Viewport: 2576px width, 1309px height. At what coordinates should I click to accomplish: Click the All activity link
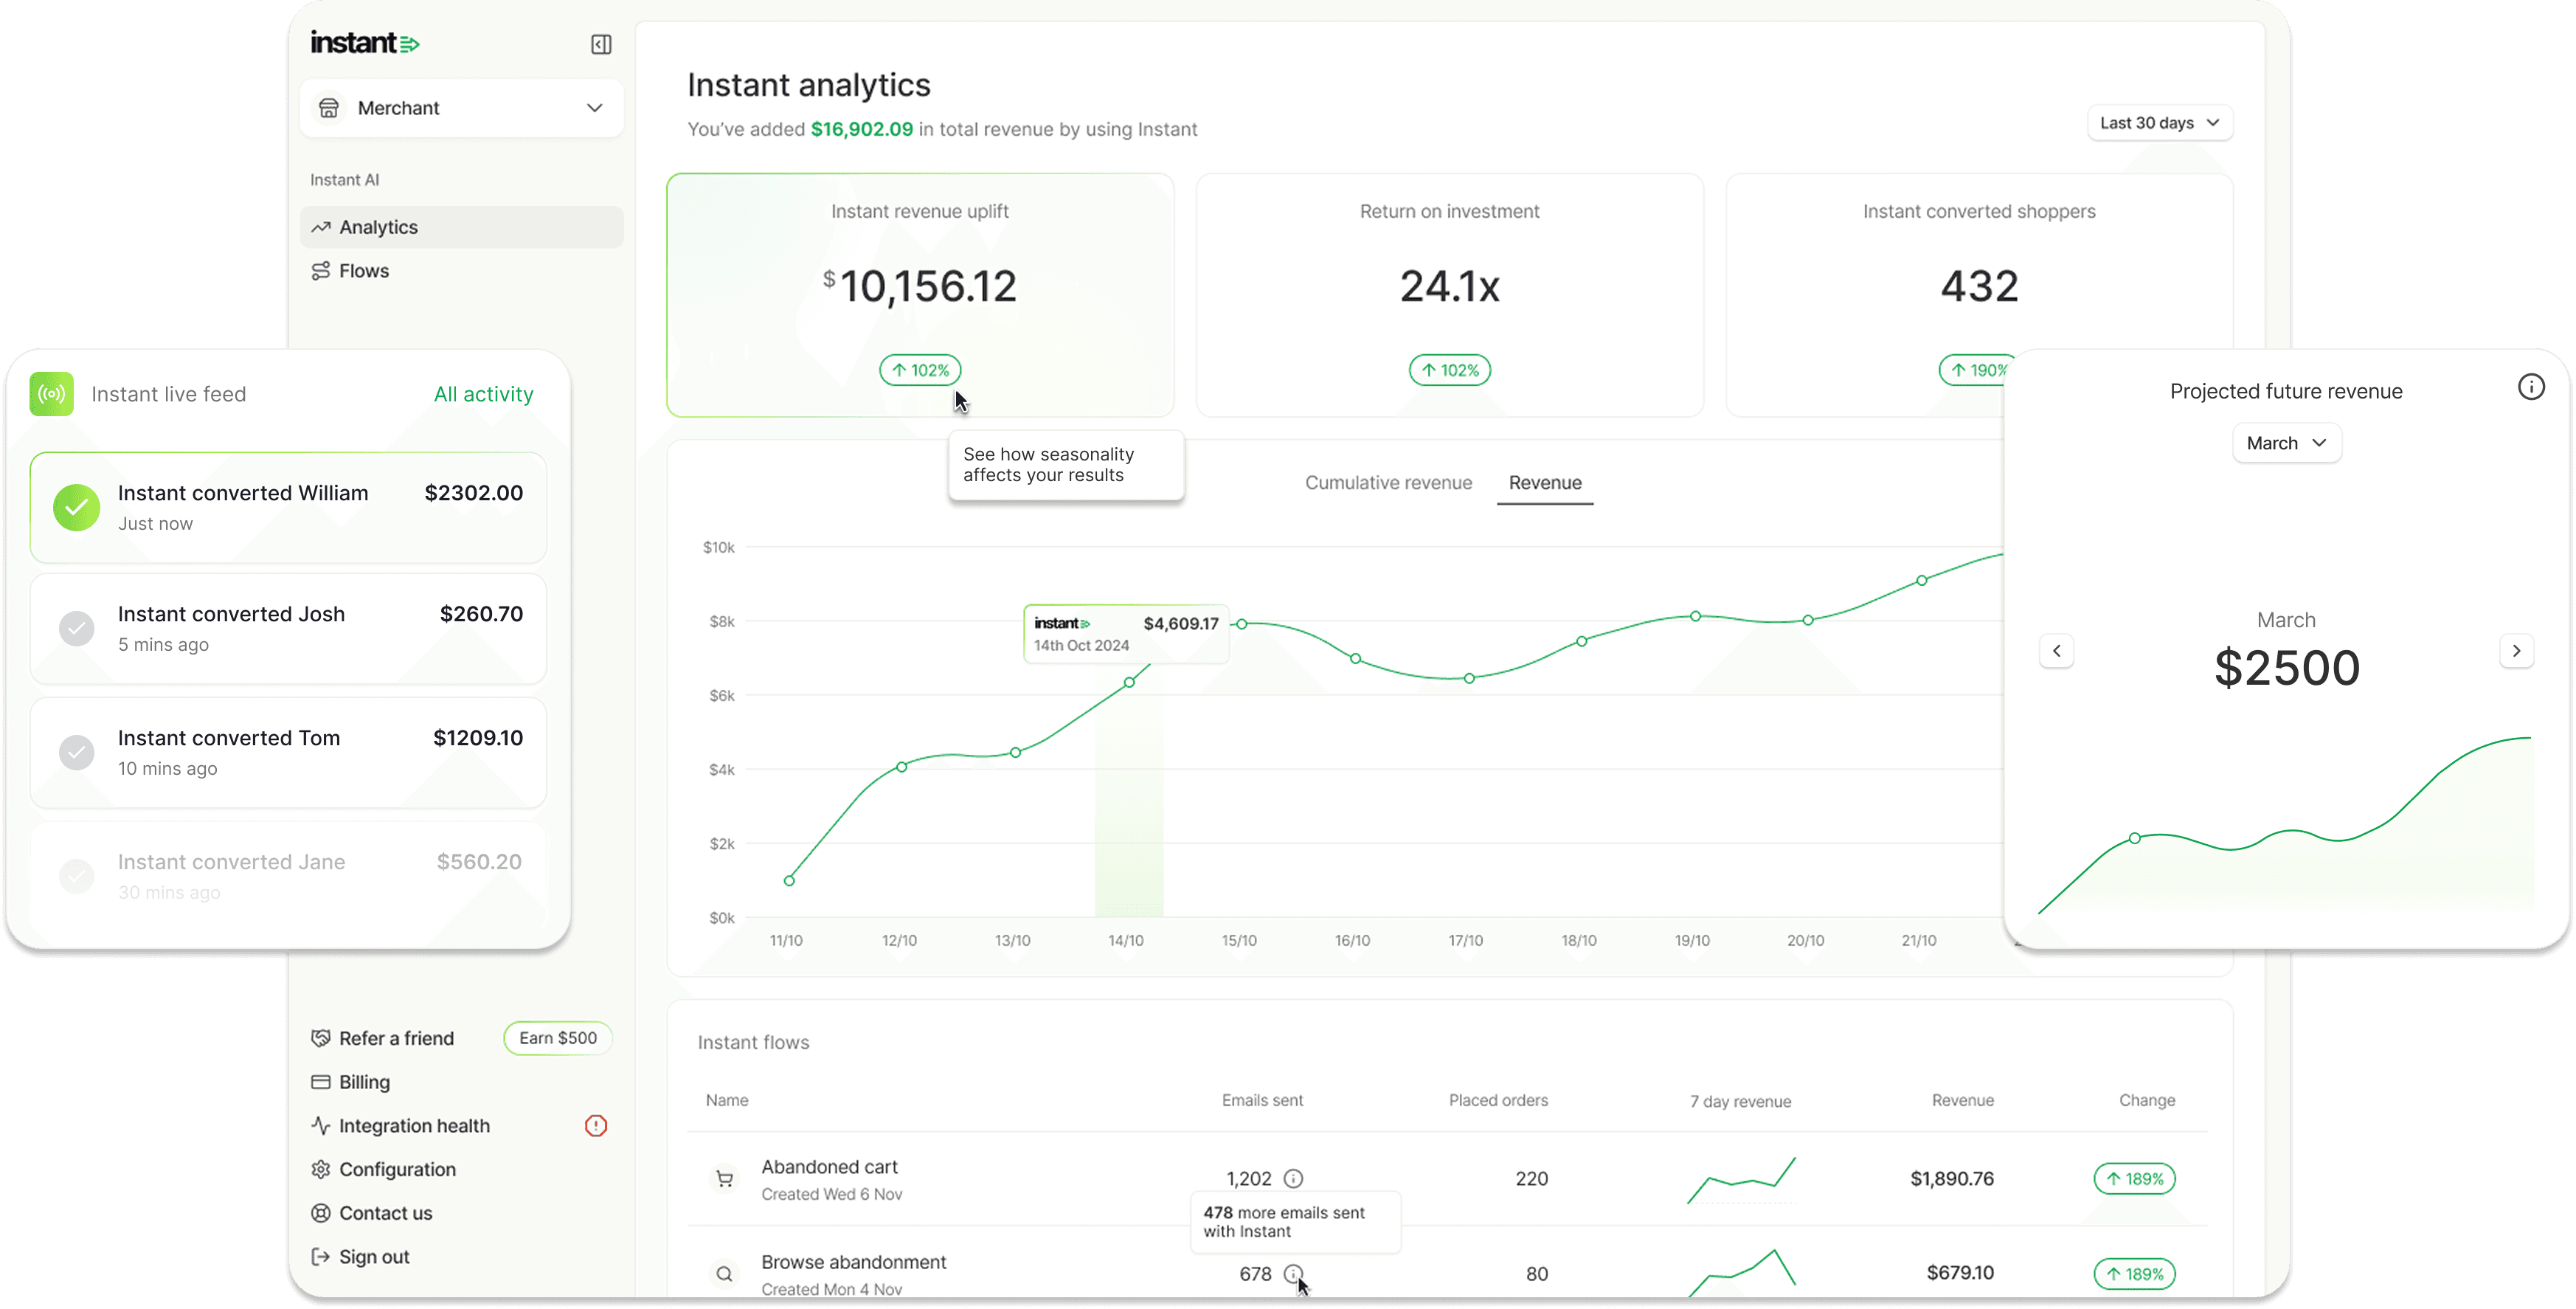(483, 394)
